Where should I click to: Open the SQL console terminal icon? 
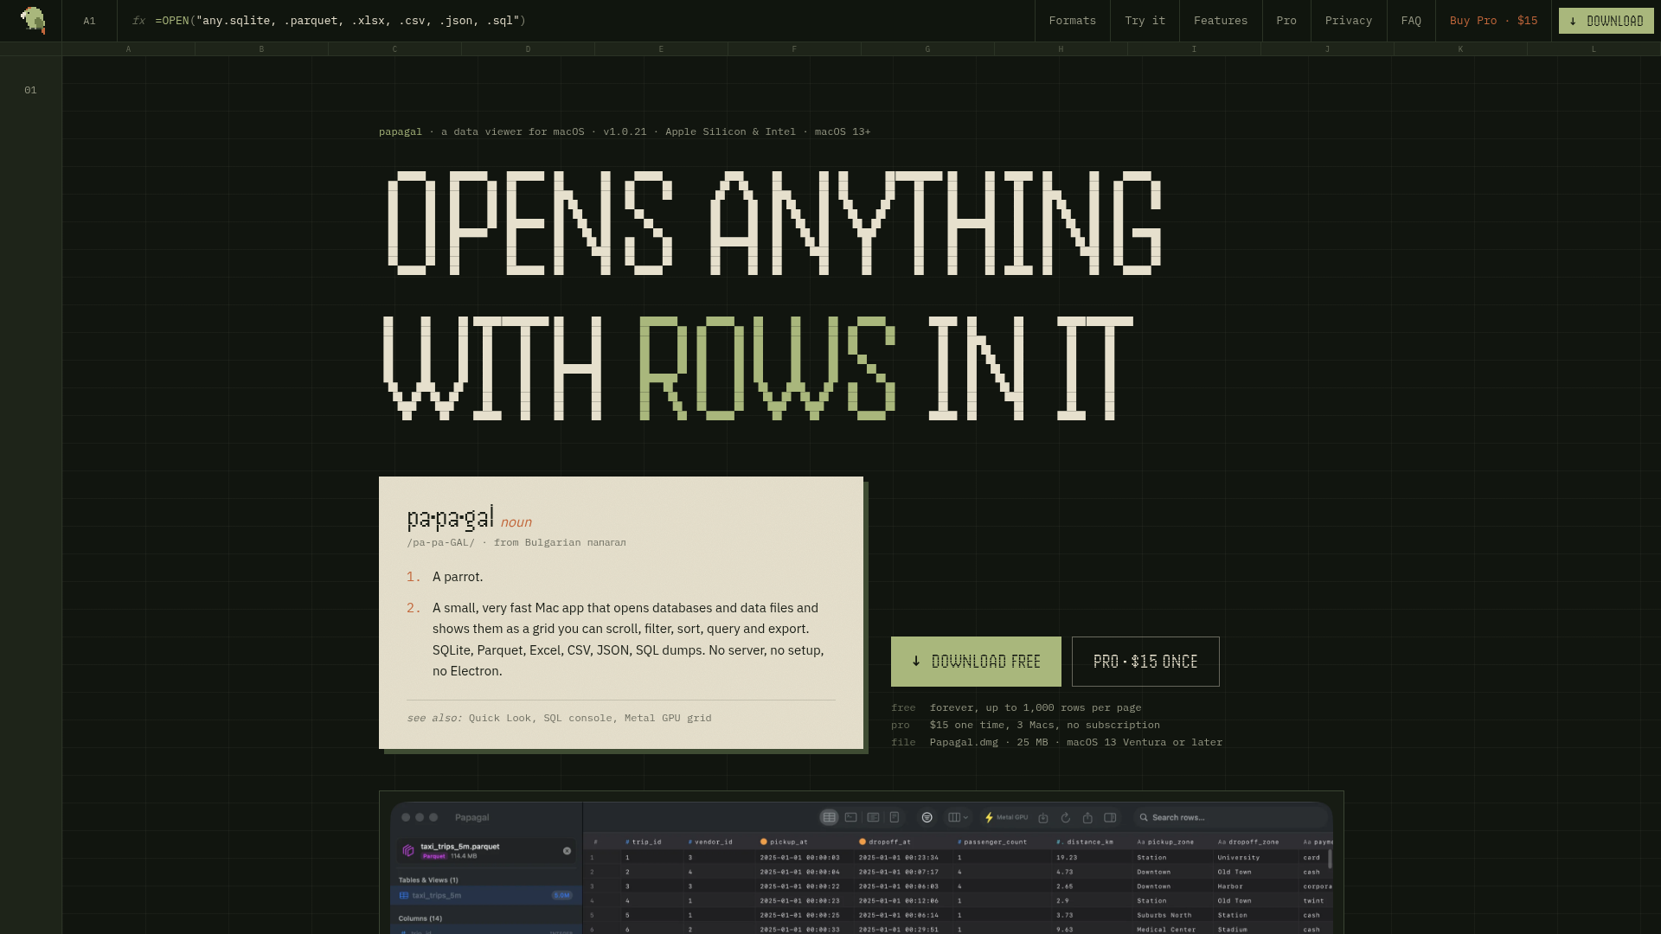[851, 817]
